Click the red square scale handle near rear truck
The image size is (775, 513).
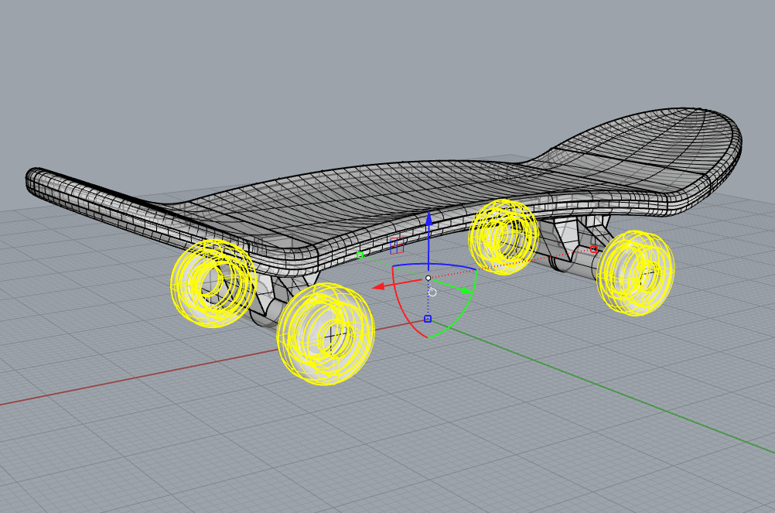594,249
